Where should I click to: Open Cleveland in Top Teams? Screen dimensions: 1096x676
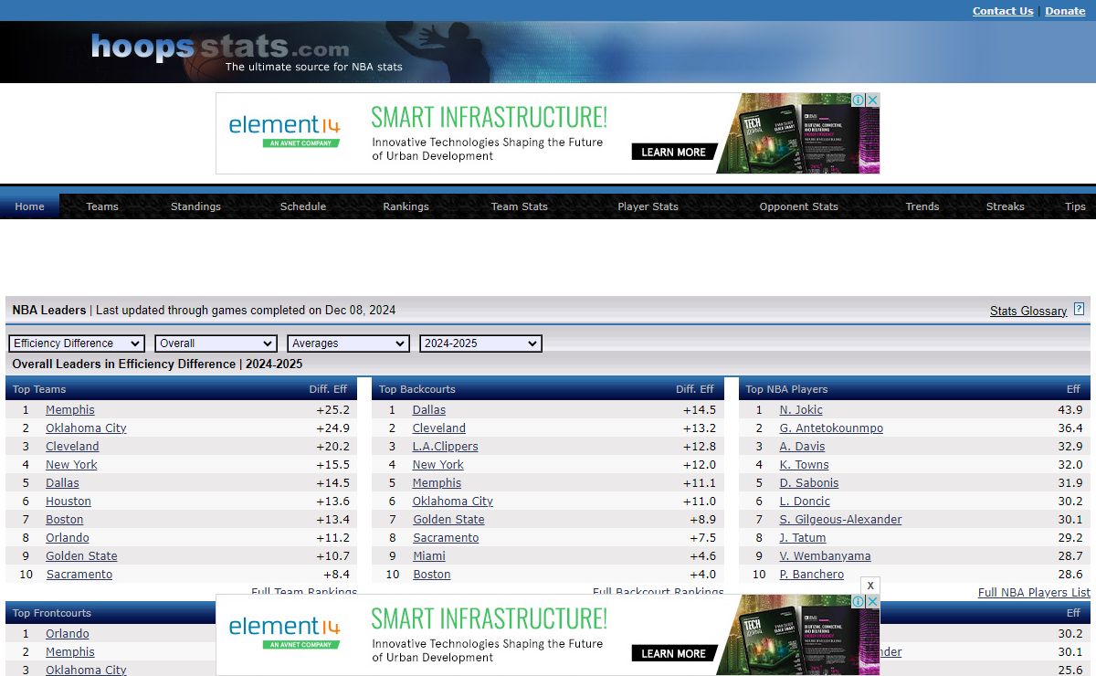[72, 446]
